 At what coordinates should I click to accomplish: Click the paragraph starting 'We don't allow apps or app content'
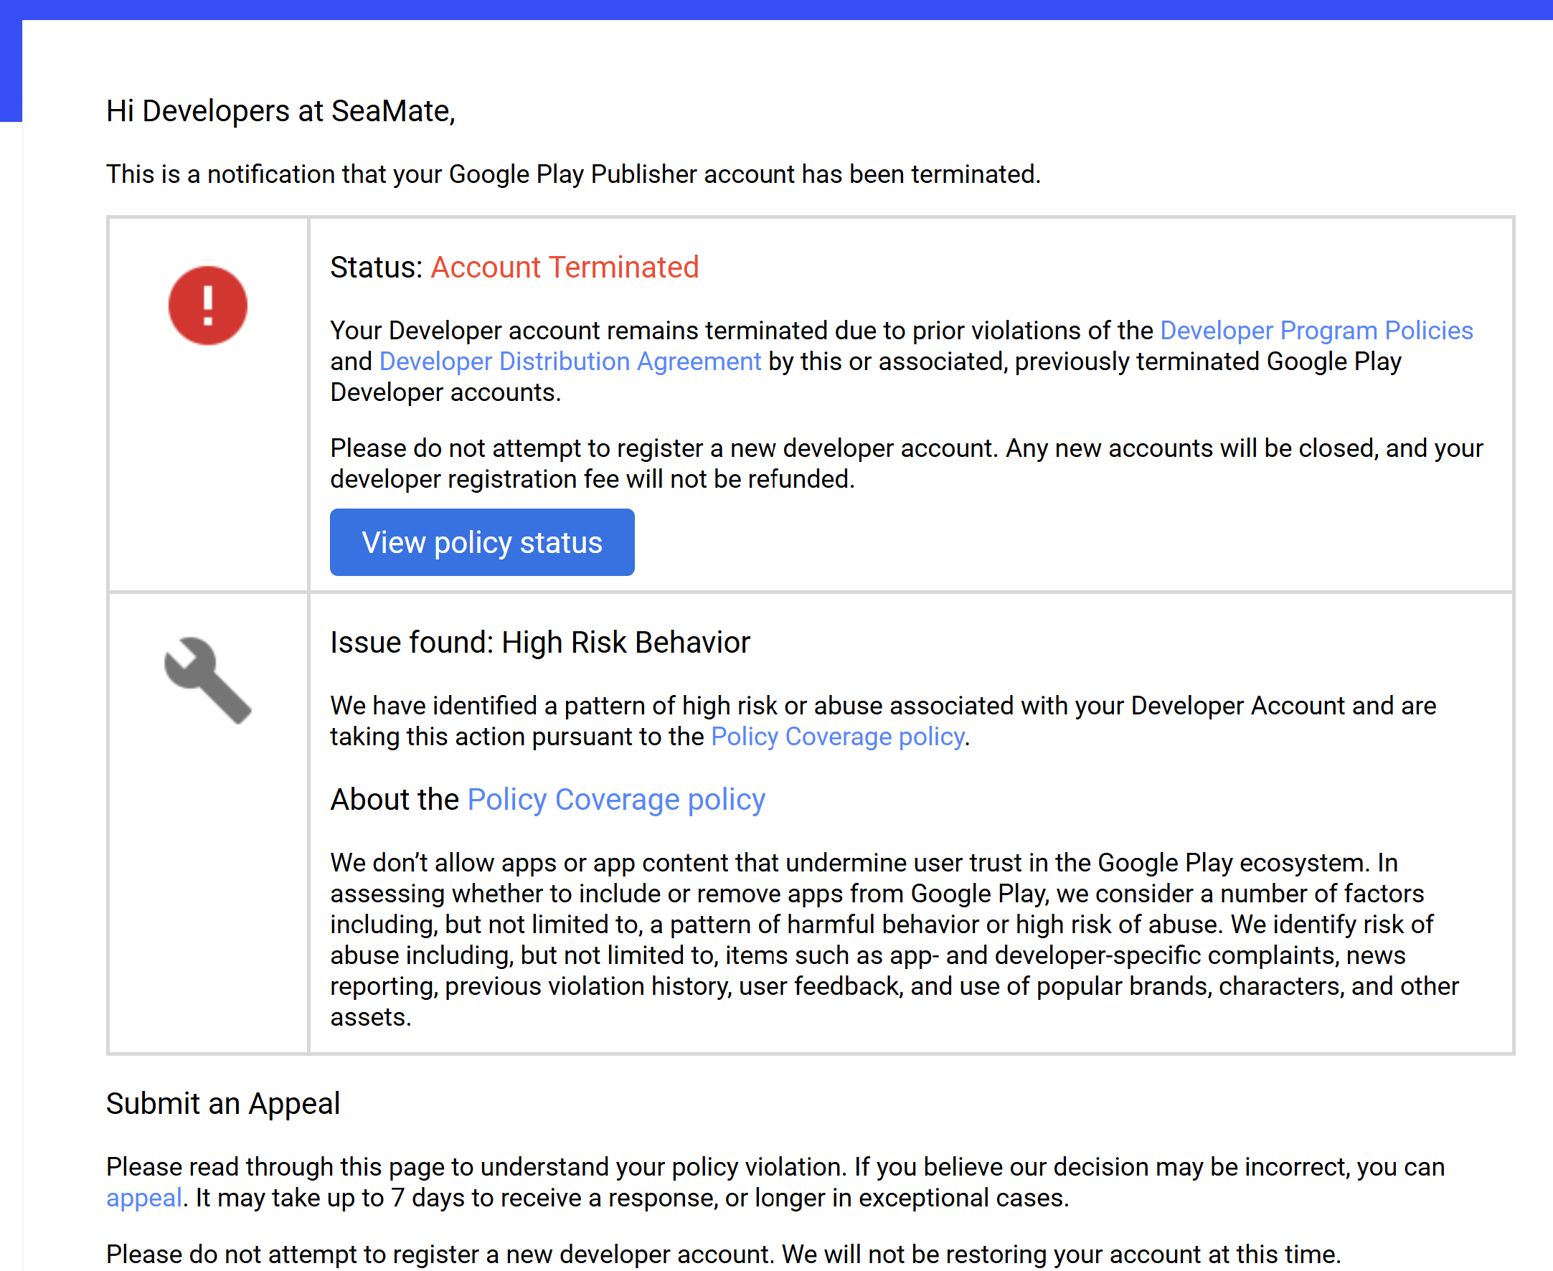[894, 940]
